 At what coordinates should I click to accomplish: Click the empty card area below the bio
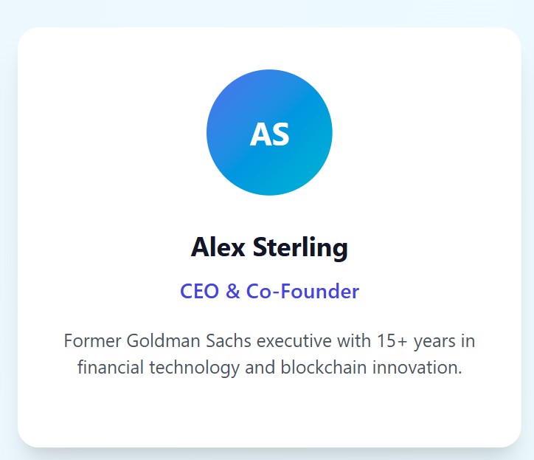point(269,413)
